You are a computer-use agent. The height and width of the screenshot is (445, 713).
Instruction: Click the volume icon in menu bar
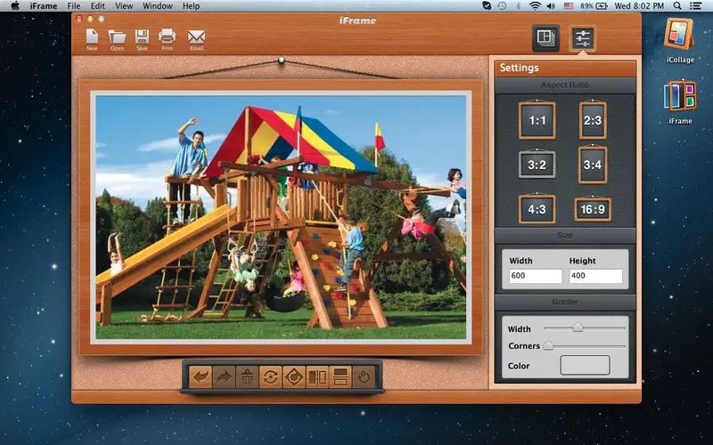click(x=551, y=6)
